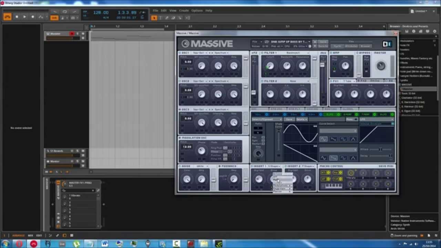
Task: Click the Internal Envelope Attack slider
Action: point(380,149)
